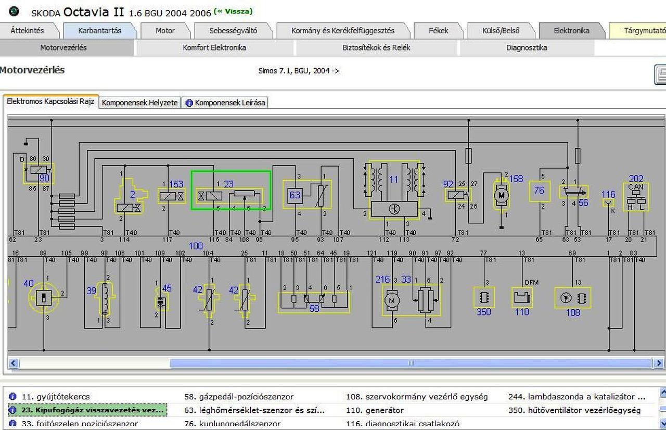Open the Komponensek Leírása tab
The width and height of the screenshot is (666, 430).
pos(225,103)
